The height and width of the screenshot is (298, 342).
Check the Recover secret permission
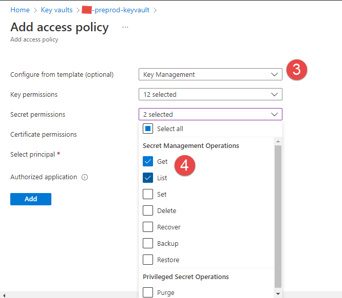[x=148, y=227]
